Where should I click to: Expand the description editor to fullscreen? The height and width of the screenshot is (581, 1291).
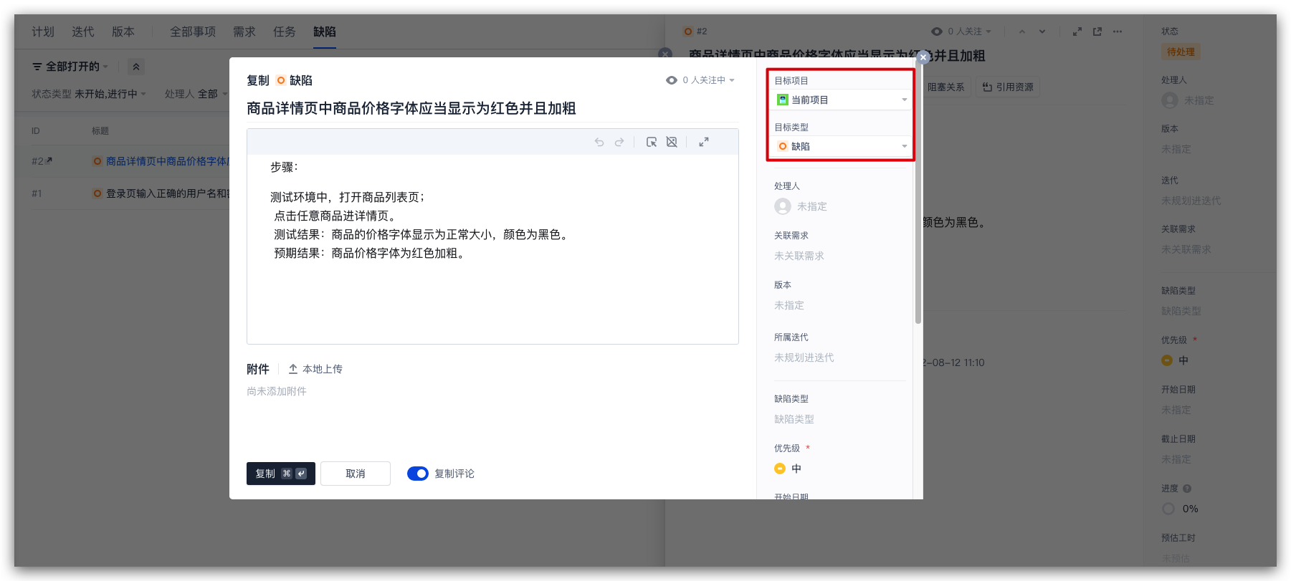coord(704,142)
